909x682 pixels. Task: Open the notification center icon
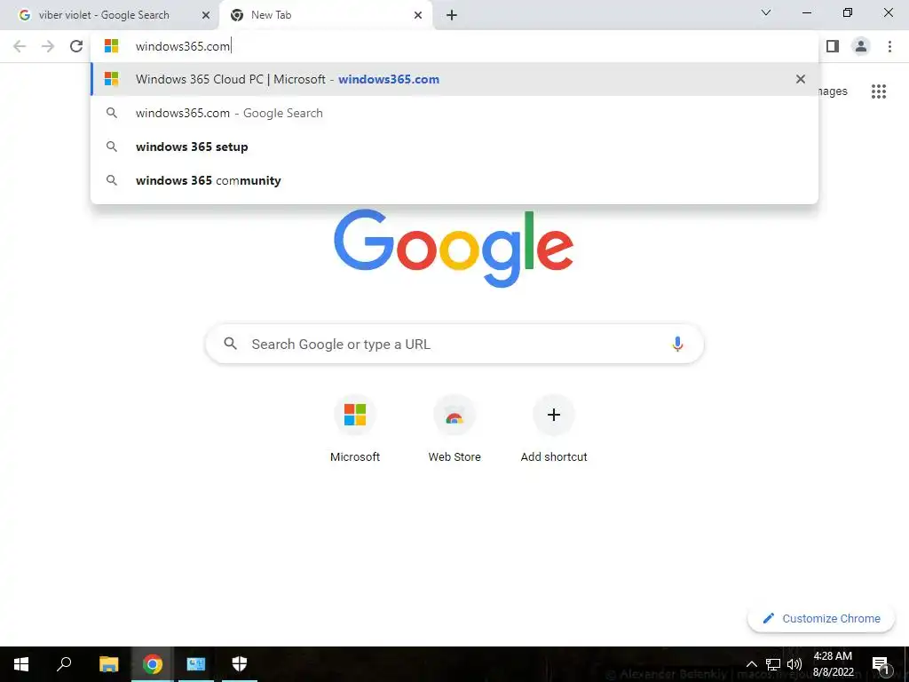(x=880, y=664)
